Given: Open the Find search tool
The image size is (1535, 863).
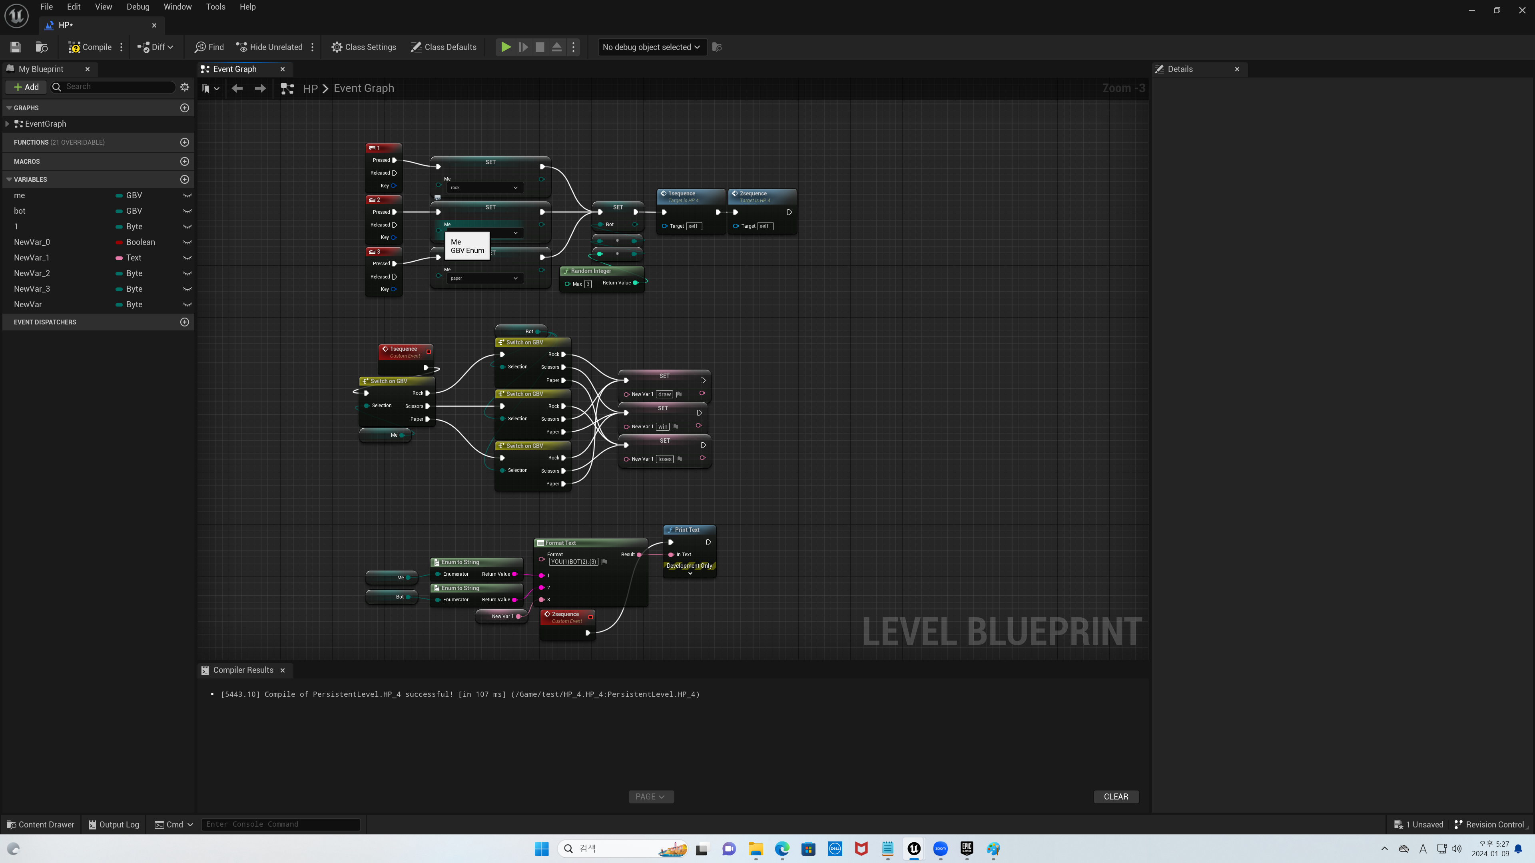Looking at the screenshot, I should [209, 47].
